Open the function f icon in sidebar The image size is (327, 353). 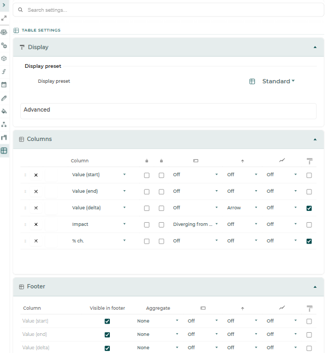[4, 72]
